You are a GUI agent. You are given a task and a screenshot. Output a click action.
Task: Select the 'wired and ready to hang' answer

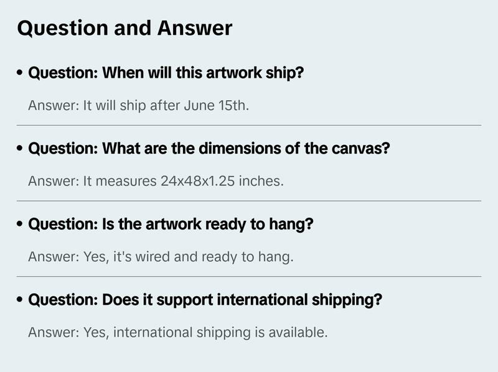(x=161, y=256)
